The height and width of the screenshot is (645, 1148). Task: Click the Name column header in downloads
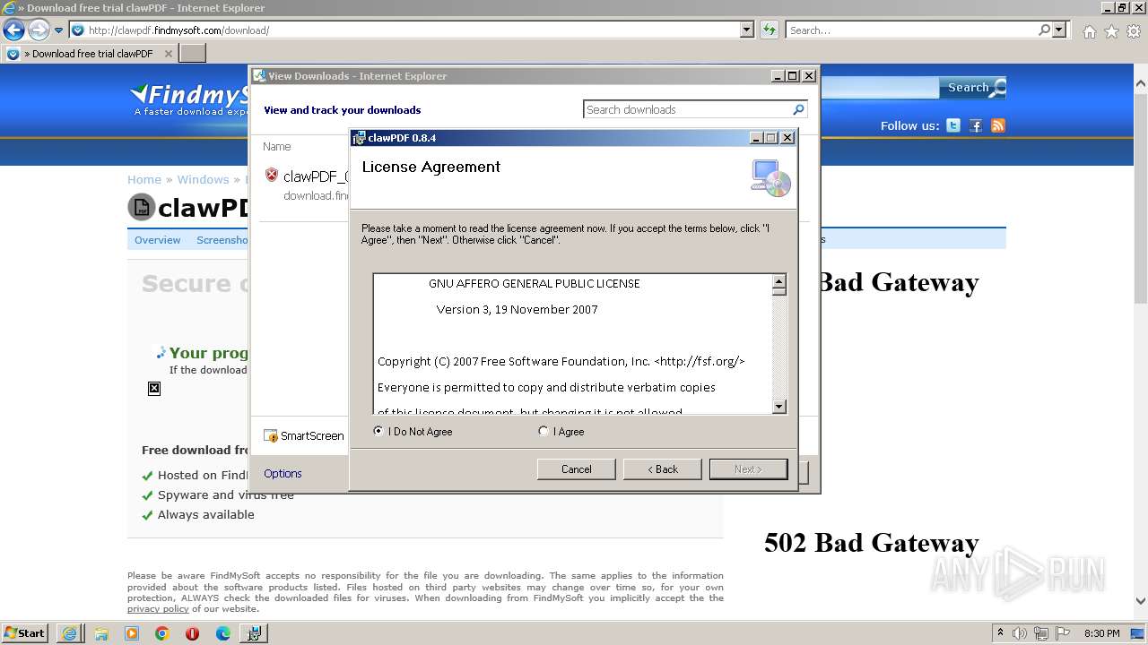(276, 146)
